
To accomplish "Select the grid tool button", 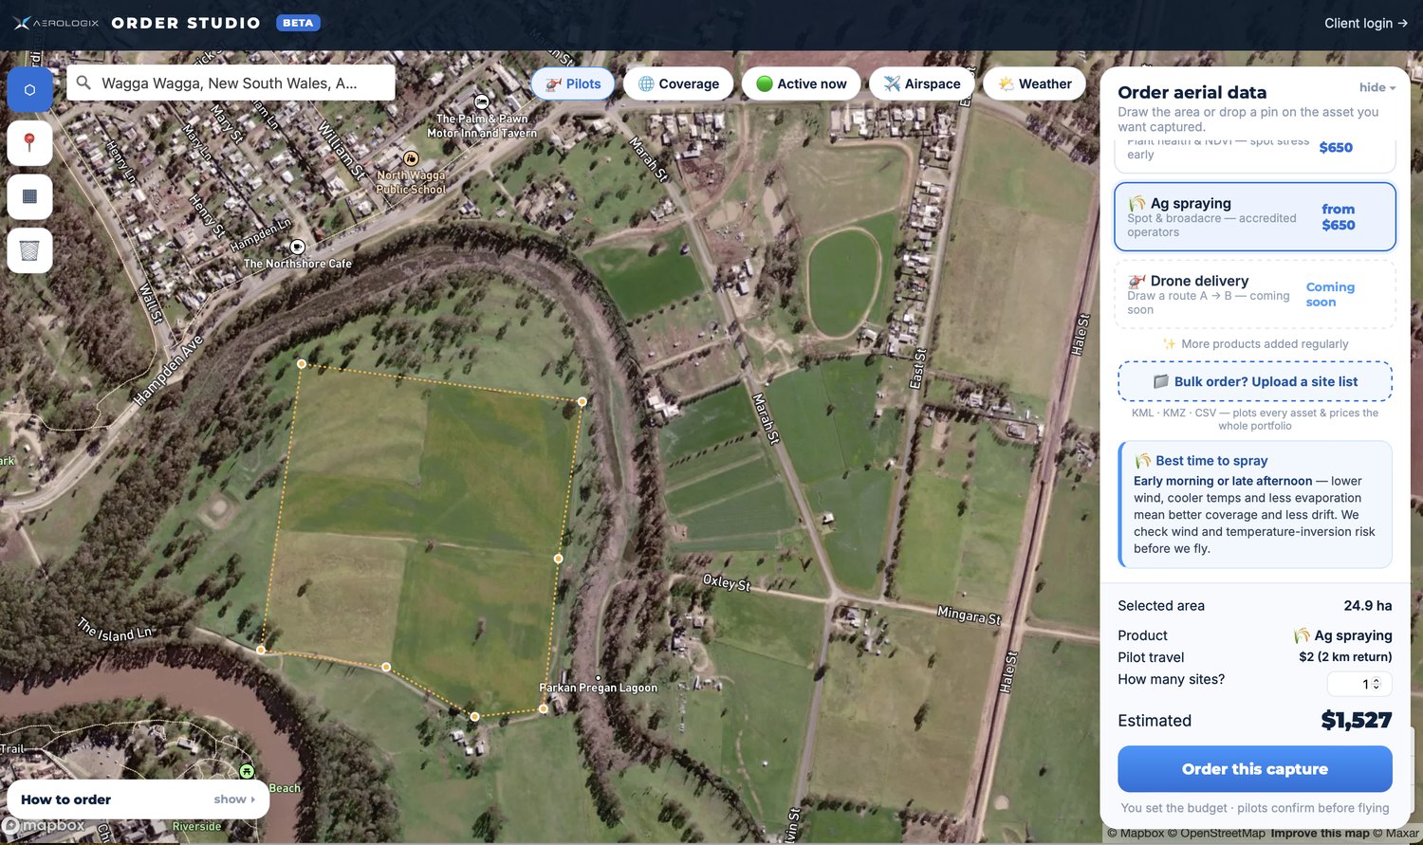I will click(x=29, y=196).
